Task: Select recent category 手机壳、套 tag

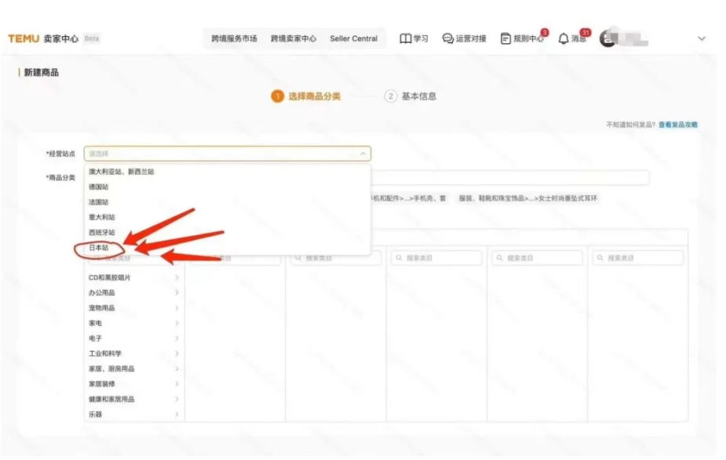Action: (408, 198)
